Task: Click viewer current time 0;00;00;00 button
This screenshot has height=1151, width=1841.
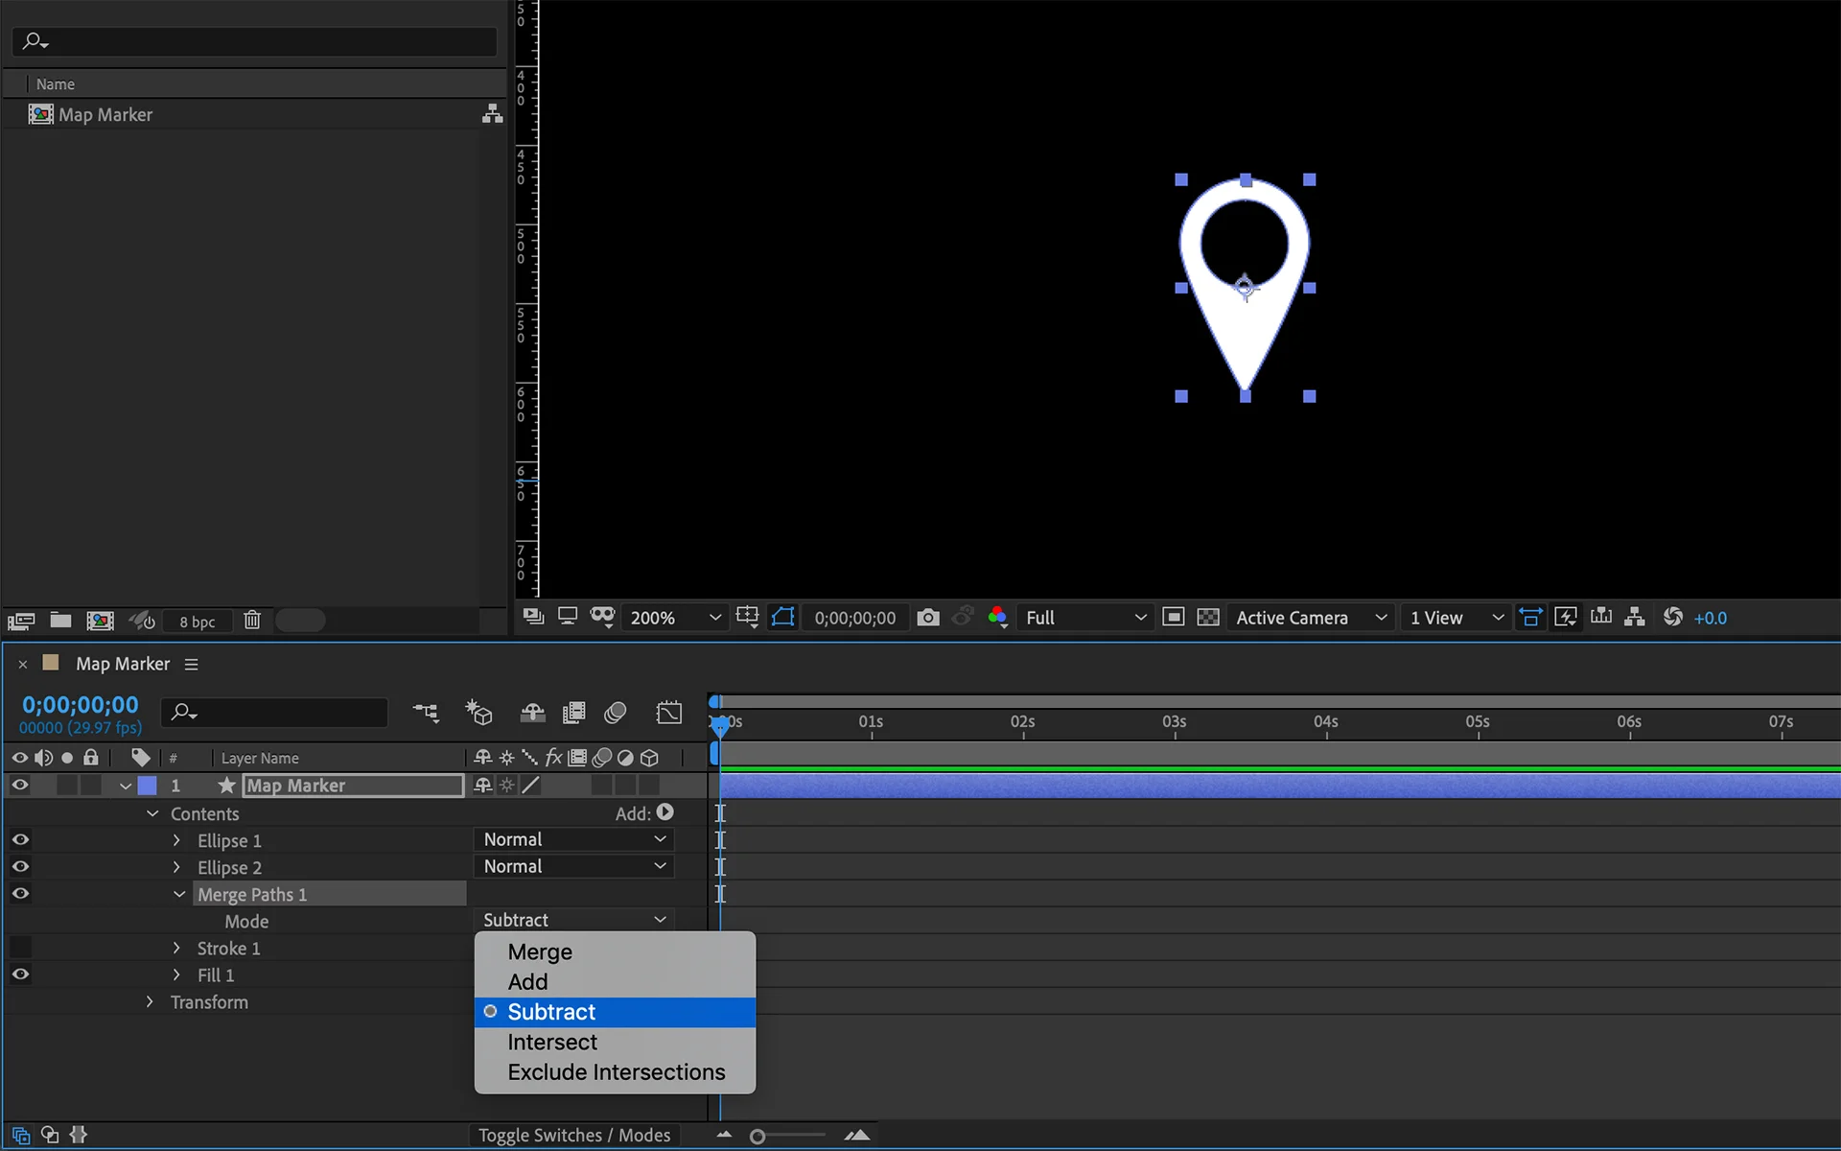Action: [x=855, y=619]
